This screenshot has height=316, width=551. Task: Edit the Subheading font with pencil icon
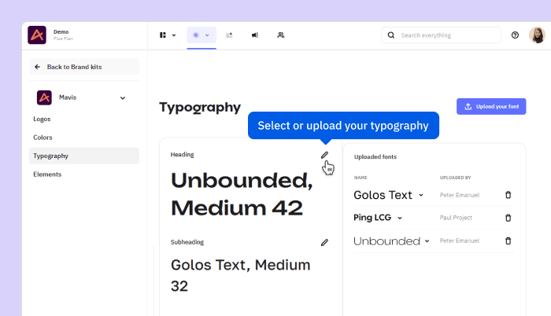[324, 243]
